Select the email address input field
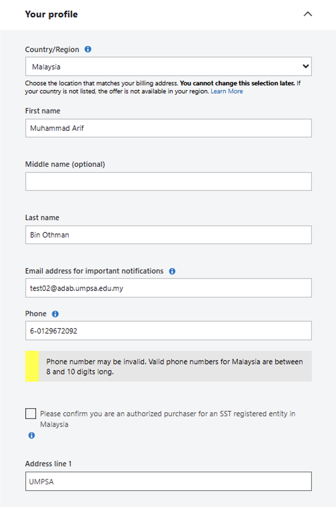 pyautogui.click(x=168, y=288)
